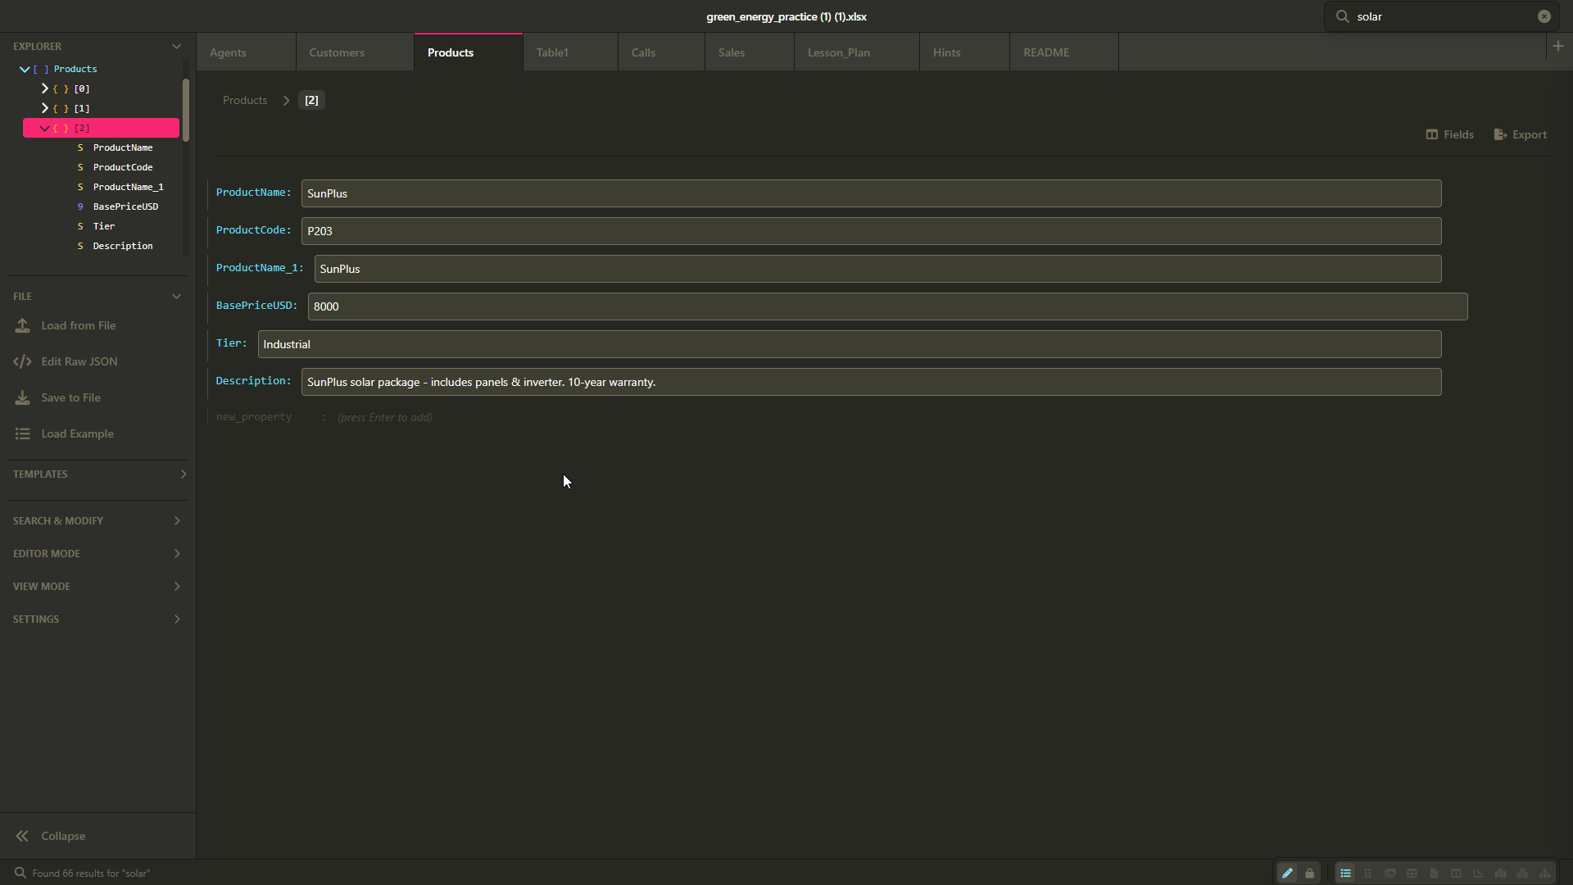Toggle the Fields panel button

[1432, 134]
